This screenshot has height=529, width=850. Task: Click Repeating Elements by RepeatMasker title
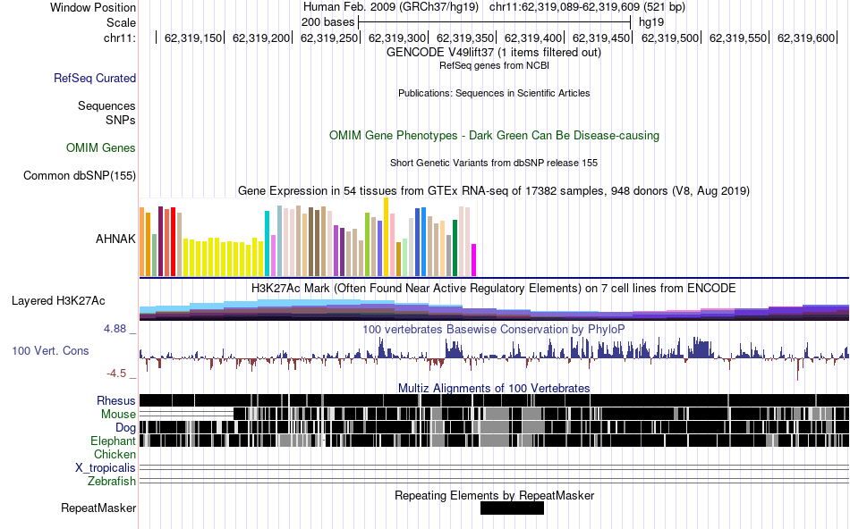pyautogui.click(x=495, y=495)
